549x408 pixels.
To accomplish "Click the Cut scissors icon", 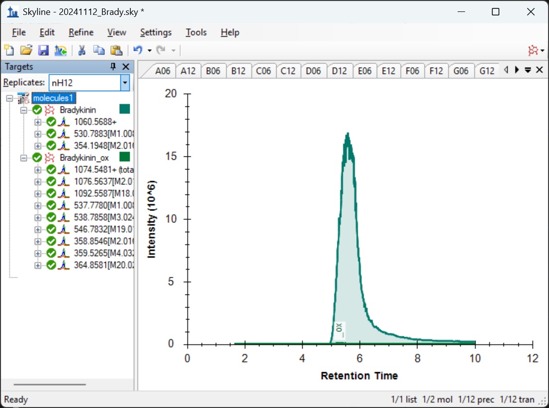I will coord(82,50).
